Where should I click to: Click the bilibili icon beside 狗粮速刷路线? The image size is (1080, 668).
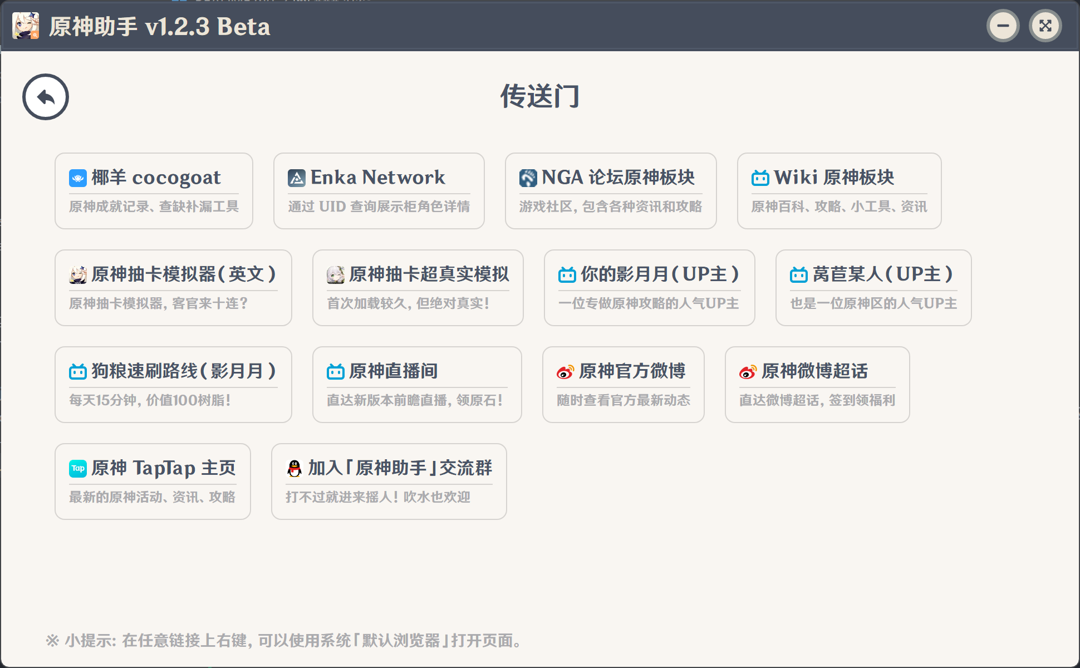[78, 372]
